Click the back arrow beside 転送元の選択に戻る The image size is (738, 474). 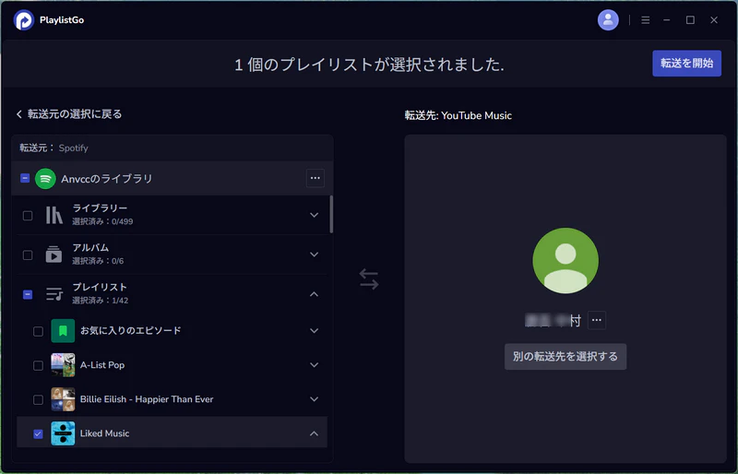tap(19, 114)
